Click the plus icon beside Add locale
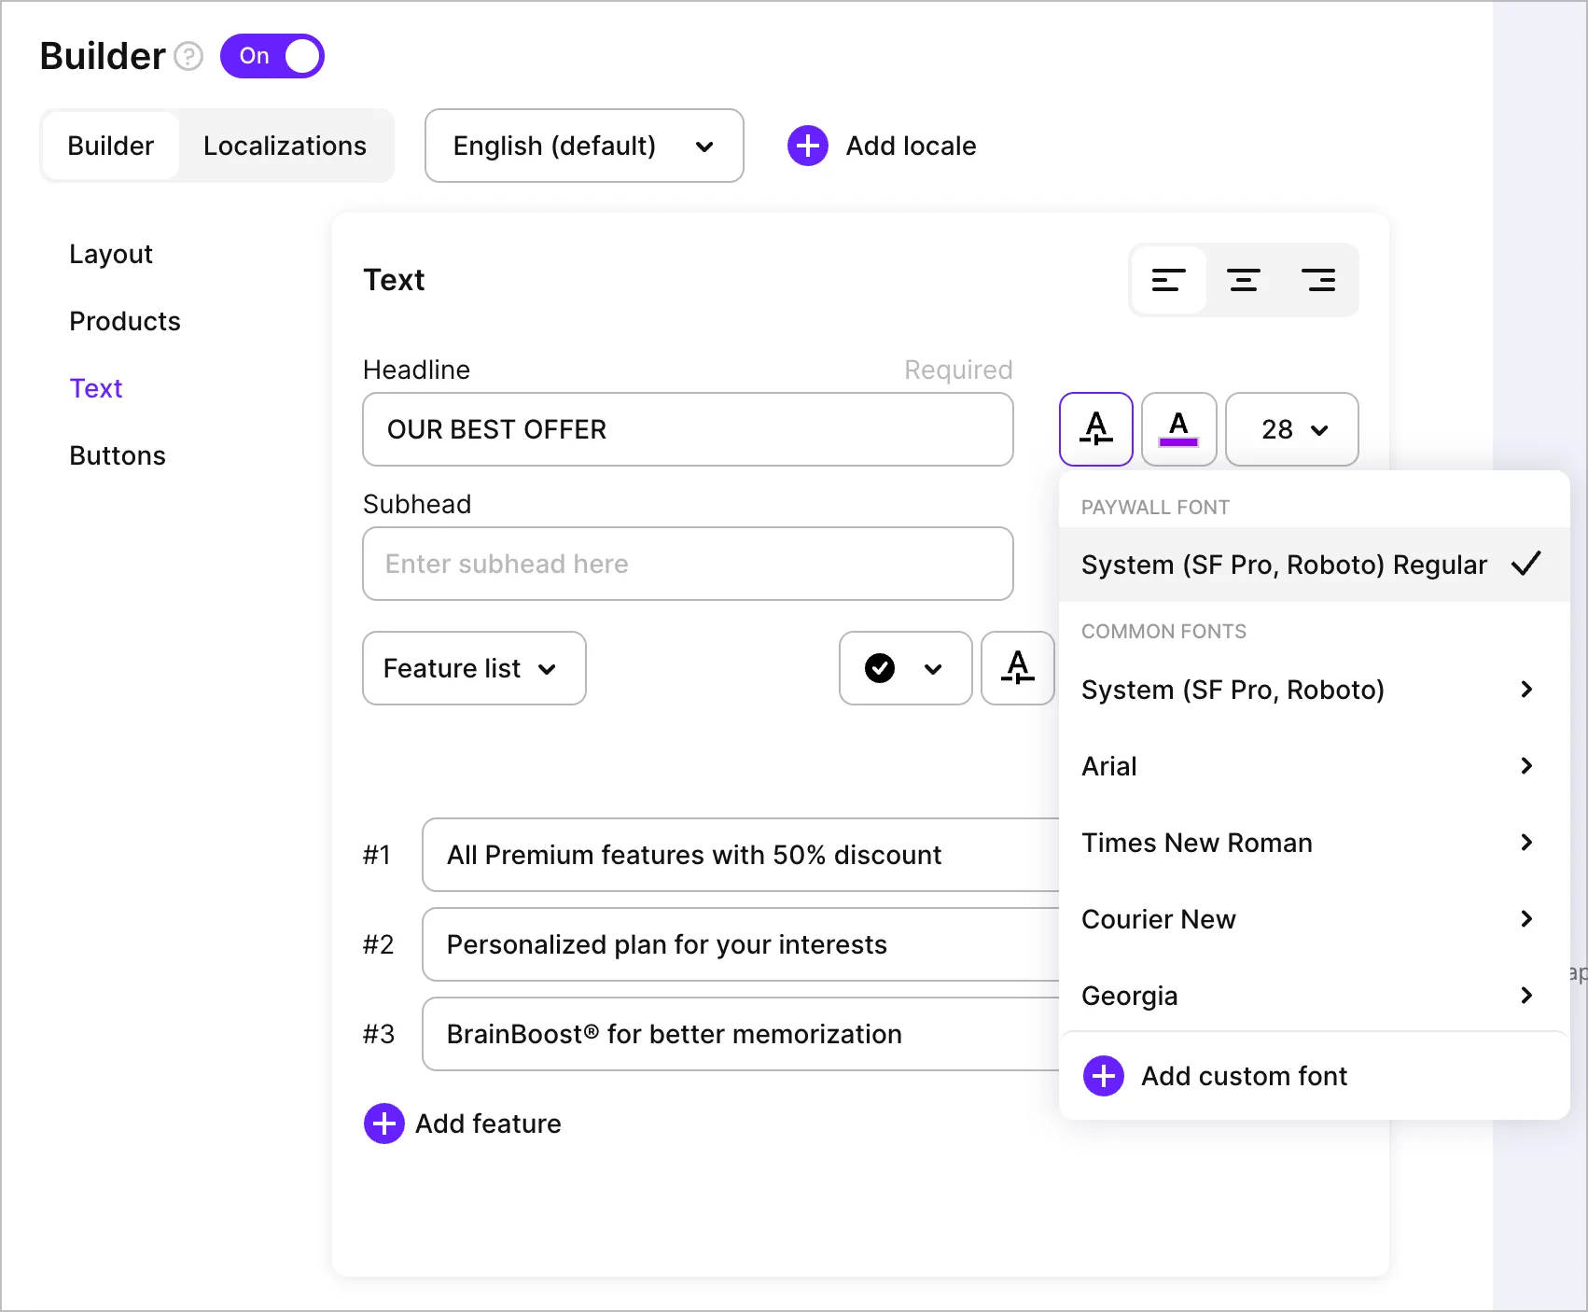 tap(808, 146)
